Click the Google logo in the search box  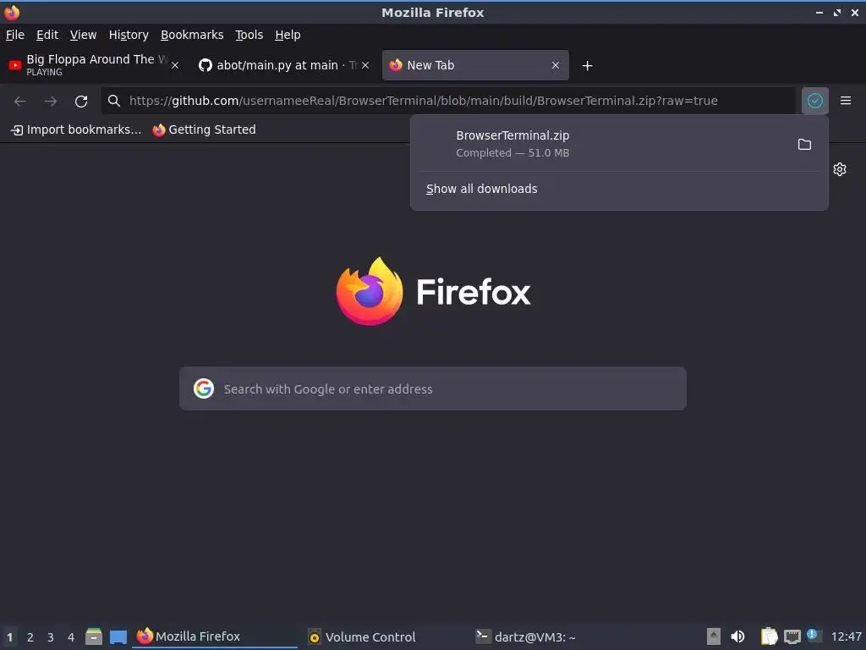coord(204,388)
